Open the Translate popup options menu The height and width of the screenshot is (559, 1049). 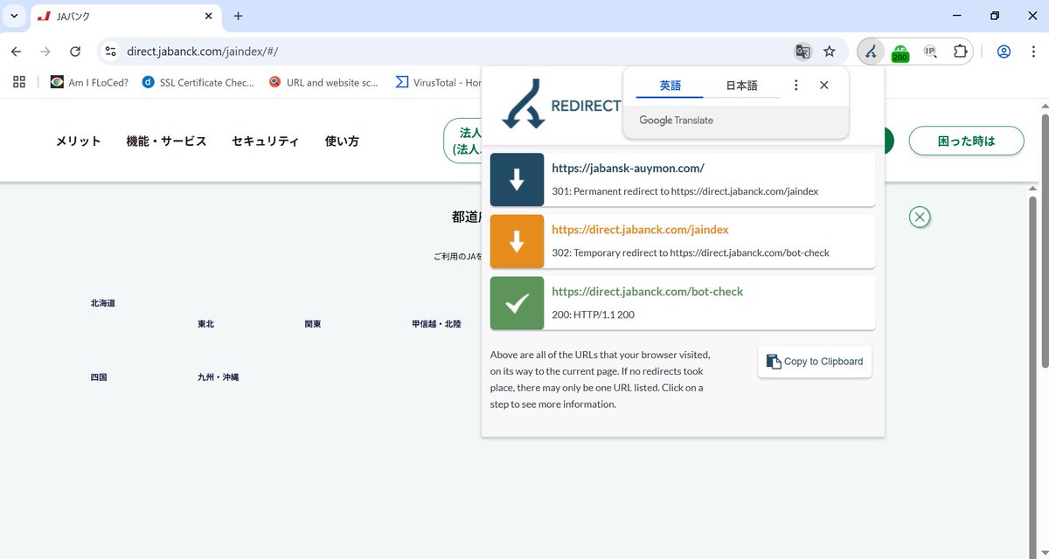click(x=795, y=85)
